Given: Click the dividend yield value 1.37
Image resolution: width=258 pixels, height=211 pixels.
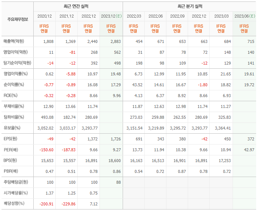Looking at the screenshot, I should (49, 193).
